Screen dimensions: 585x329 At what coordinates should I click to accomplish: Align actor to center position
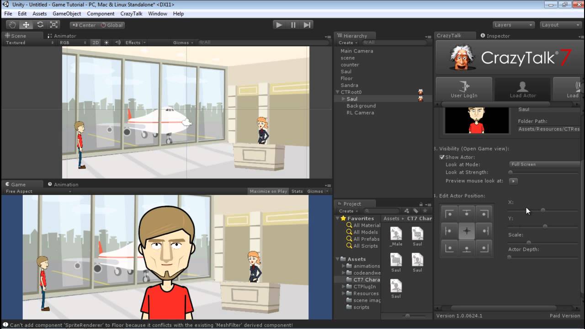(x=467, y=231)
